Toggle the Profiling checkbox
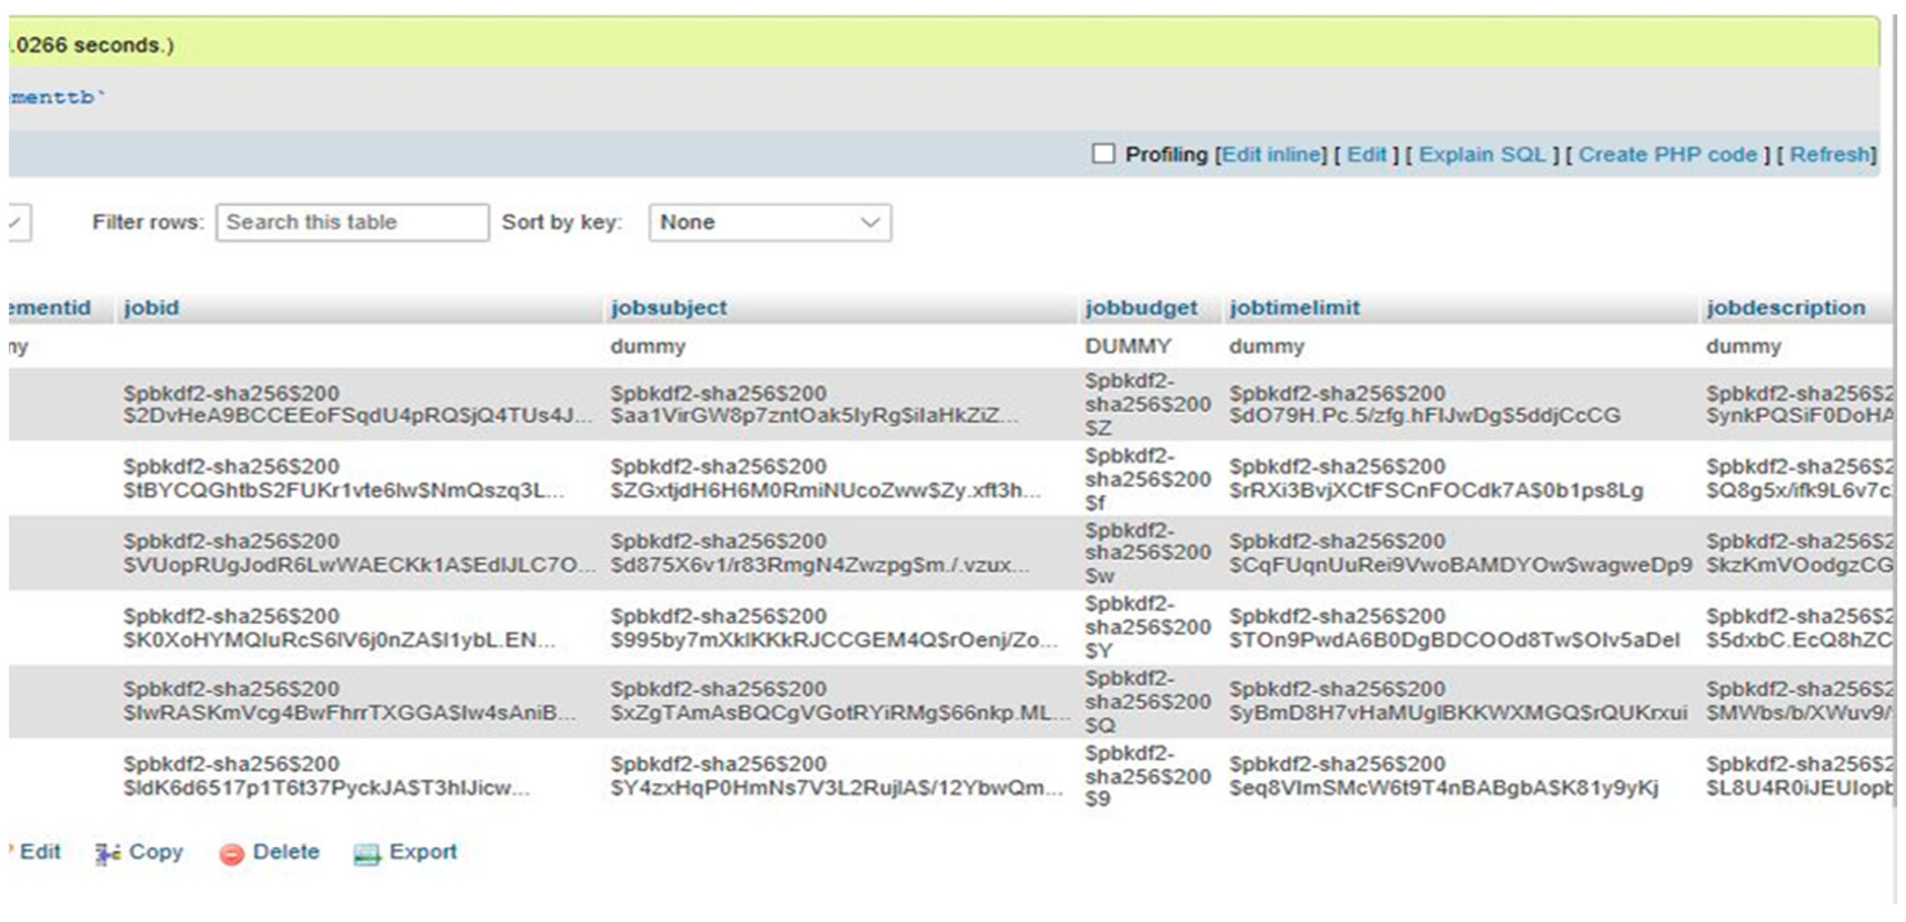1906x922 pixels. coord(1103,154)
